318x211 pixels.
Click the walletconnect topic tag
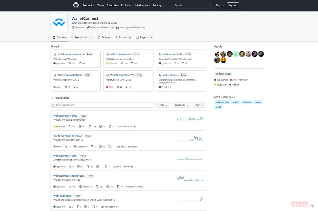click(x=222, y=102)
